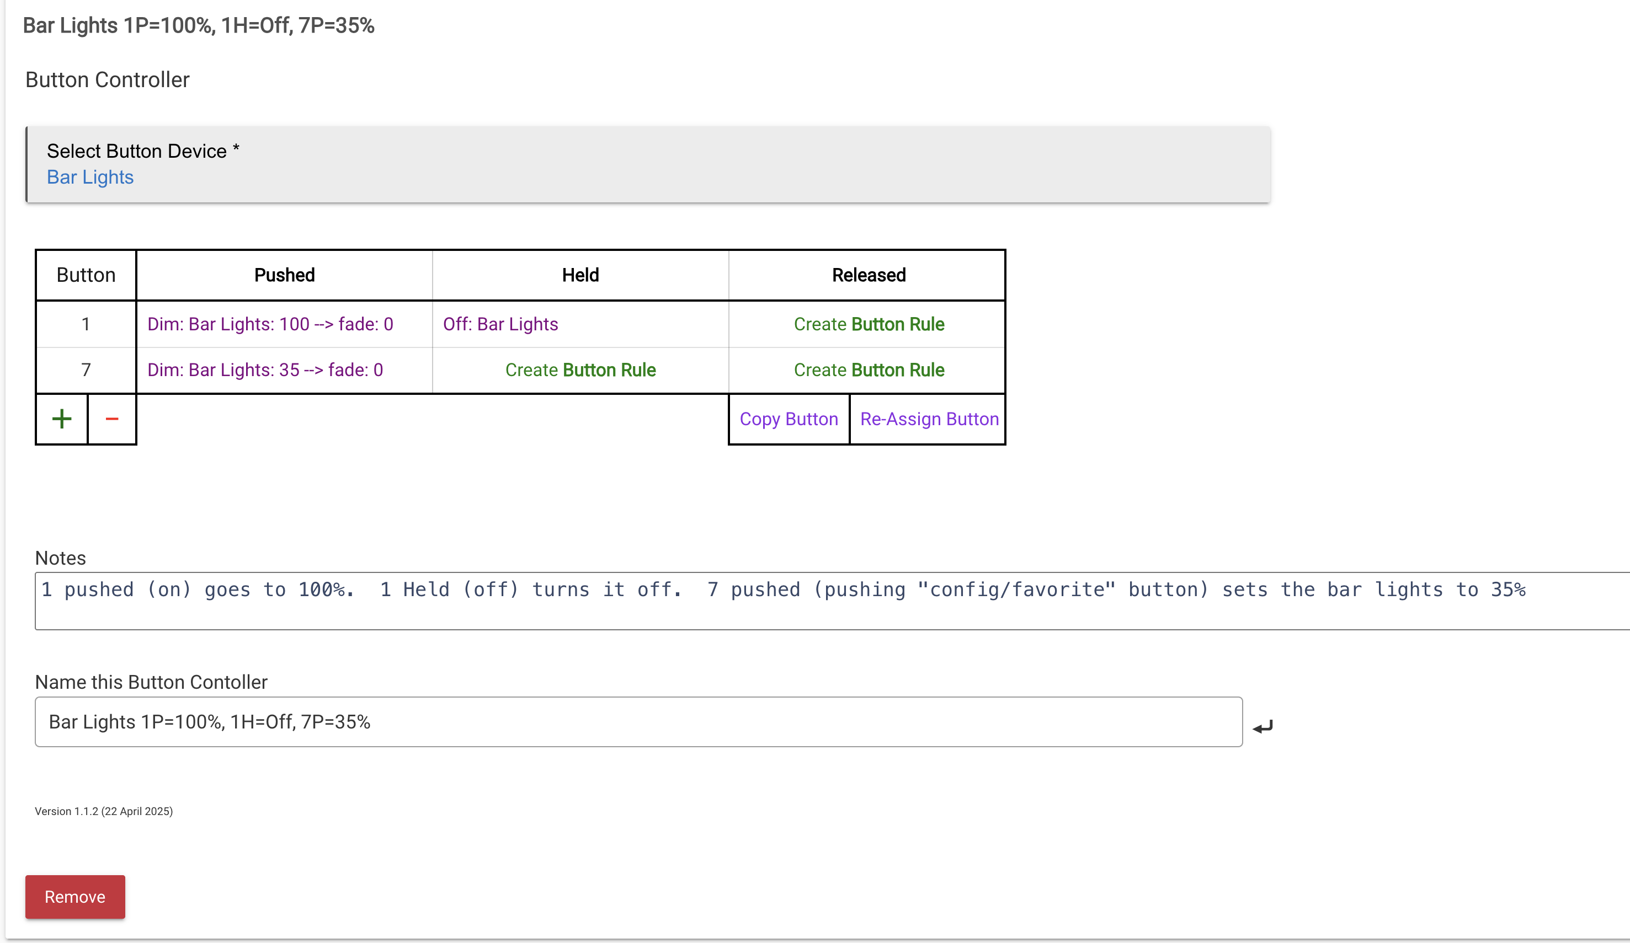
Task: Click the green plus add-button icon
Action: (x=61, y=419)
